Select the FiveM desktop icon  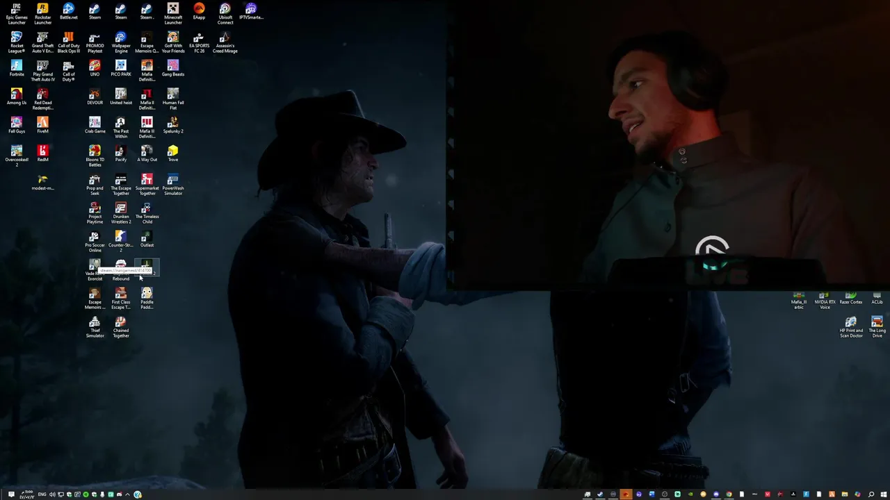coord(42,126)
